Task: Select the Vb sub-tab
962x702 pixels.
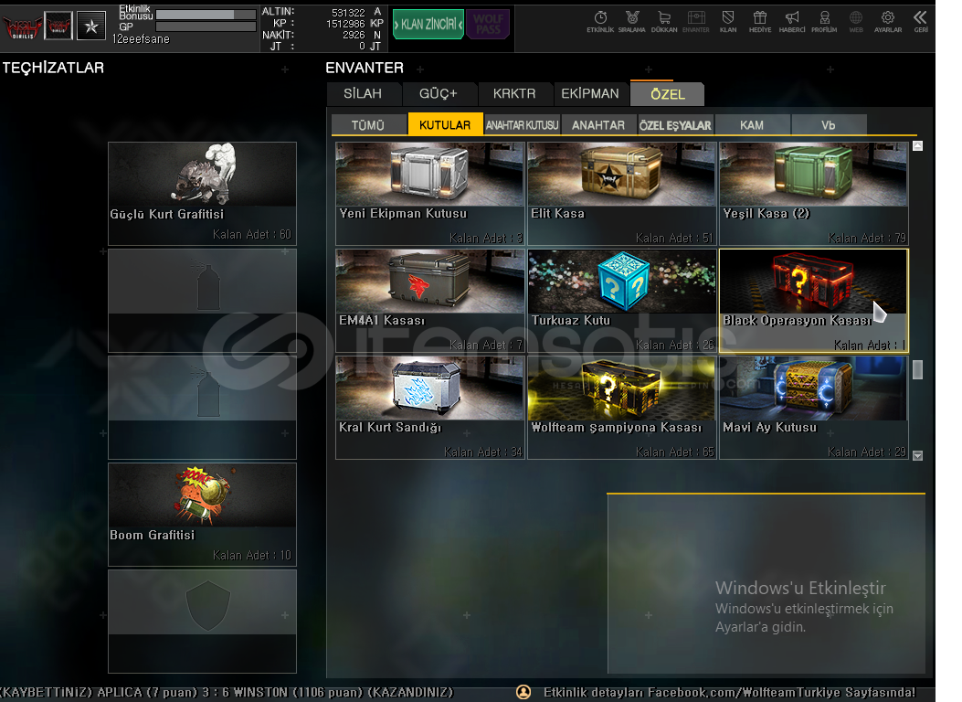Action: coord(829,125)
